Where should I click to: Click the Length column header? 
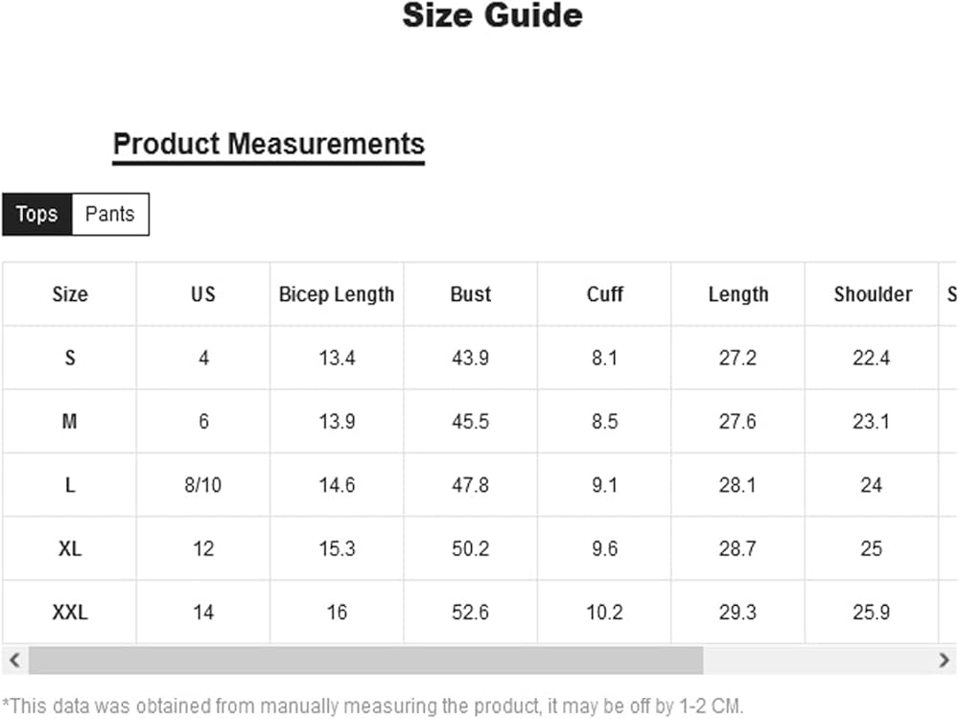tap(738, 294)
